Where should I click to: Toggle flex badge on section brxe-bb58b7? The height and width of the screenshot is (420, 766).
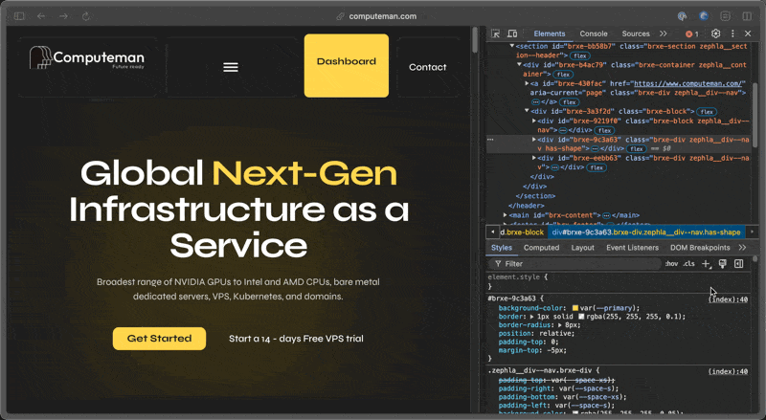click(580, 55)
